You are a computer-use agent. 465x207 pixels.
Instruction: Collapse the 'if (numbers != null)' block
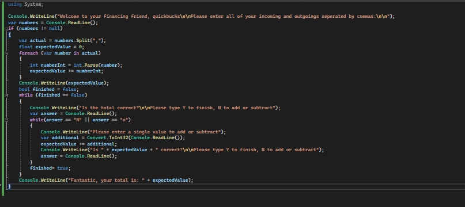(6, 29)
